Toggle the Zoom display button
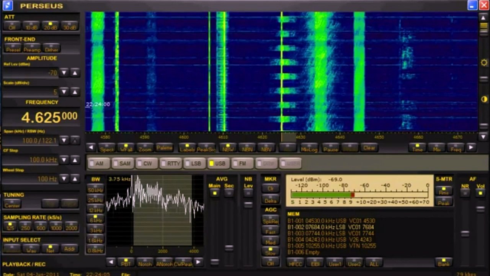Image resolution: width=490 pixels, height=276 pixels. [x=145, y=148]
